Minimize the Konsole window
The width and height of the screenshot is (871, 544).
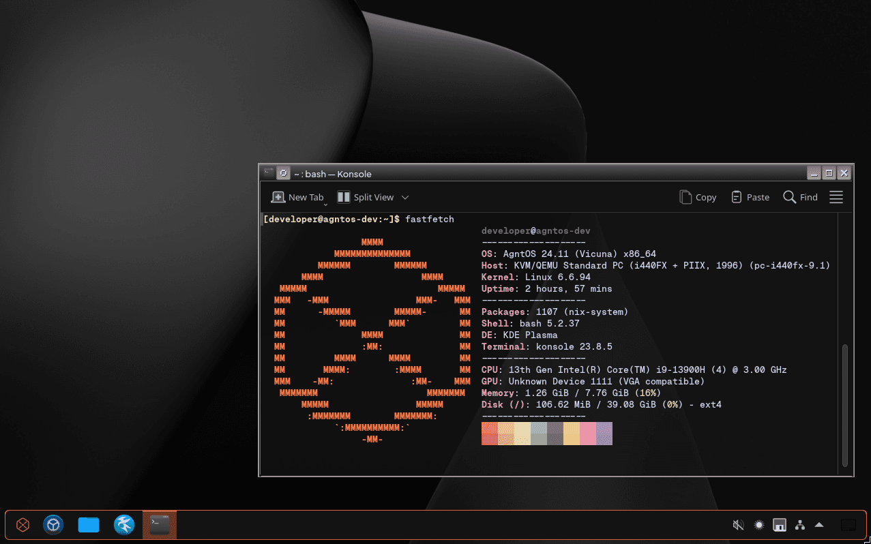point(814,173)
